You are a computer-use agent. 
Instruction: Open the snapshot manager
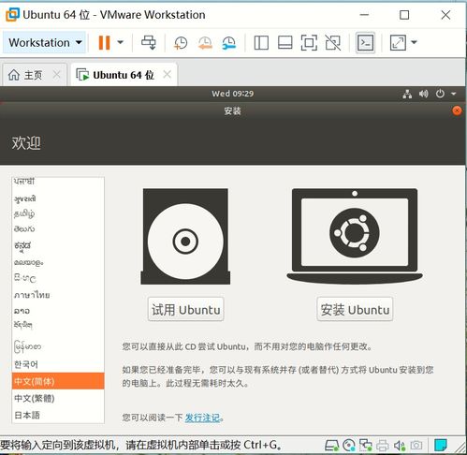point(229,43)
